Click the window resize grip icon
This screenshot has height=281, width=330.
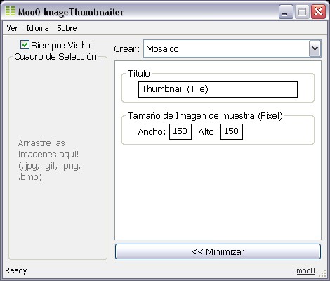point(323,273)
